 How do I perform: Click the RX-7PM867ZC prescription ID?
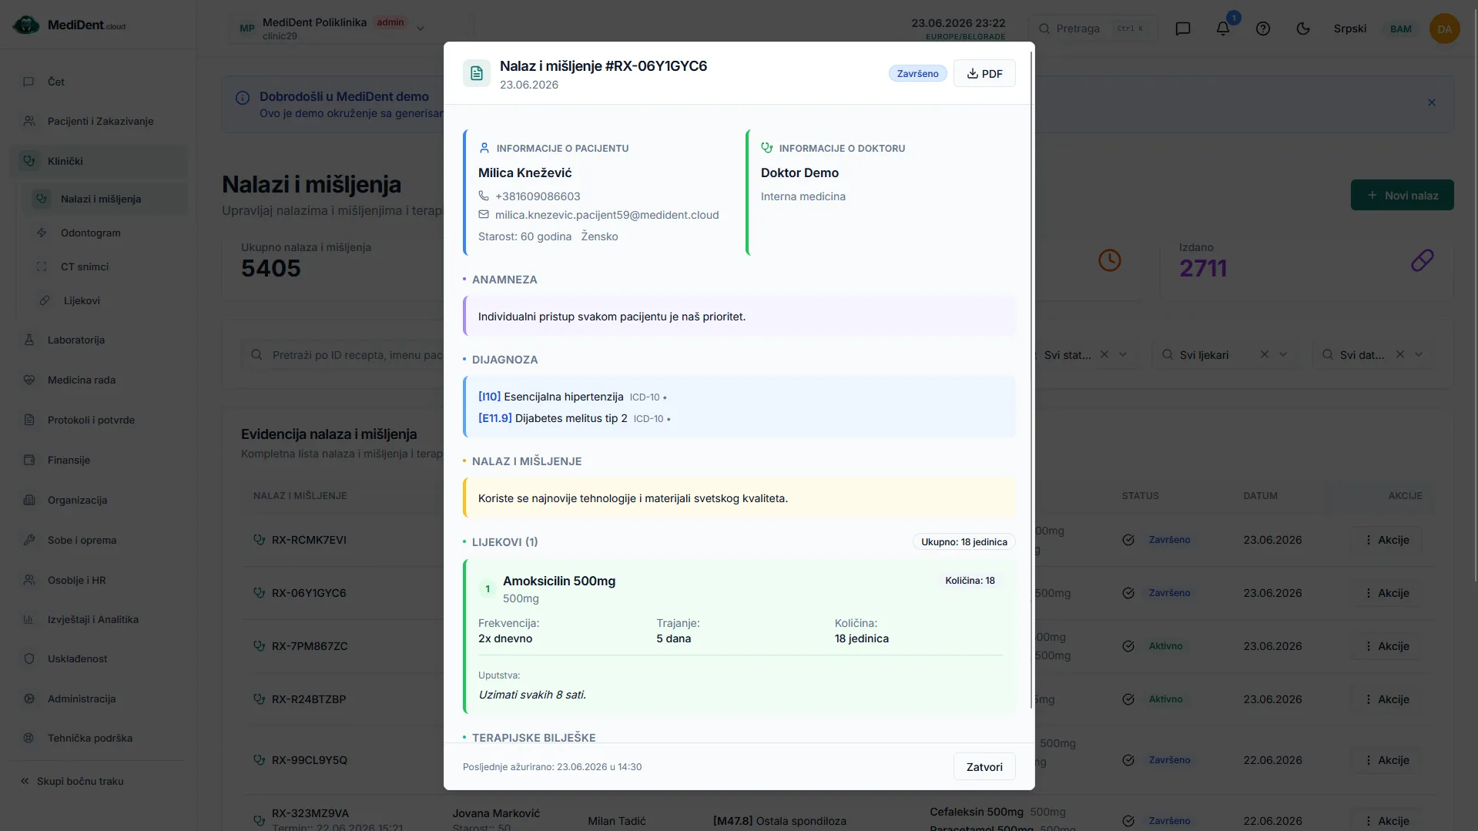click(x=310, y=646)
